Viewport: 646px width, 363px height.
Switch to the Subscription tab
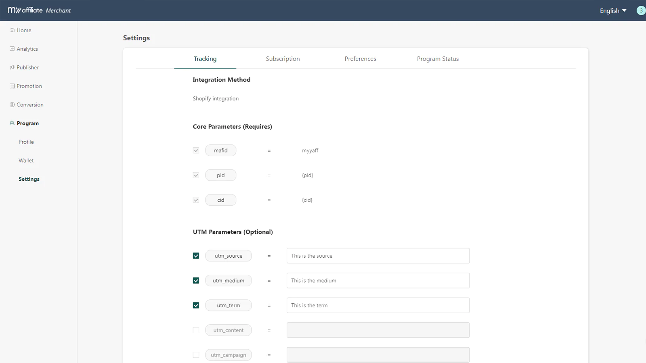(x=283, y=59)
